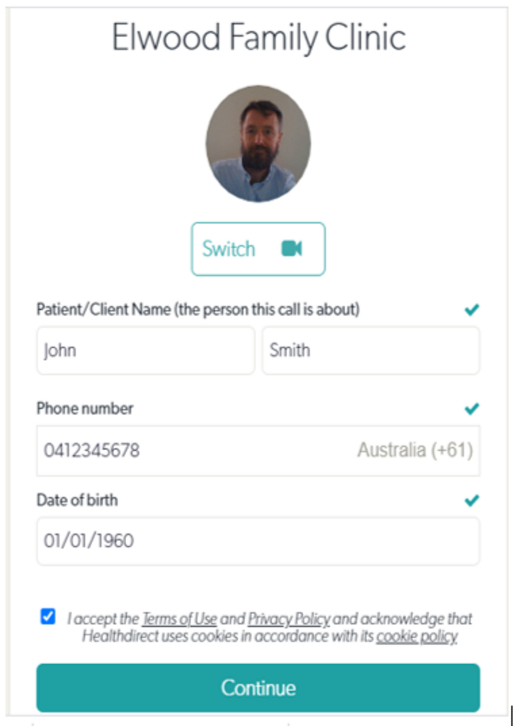Click the video camera icon beside Switch
Image resolution: width=518 pixels, height=726 pixels.
point(291,248)
